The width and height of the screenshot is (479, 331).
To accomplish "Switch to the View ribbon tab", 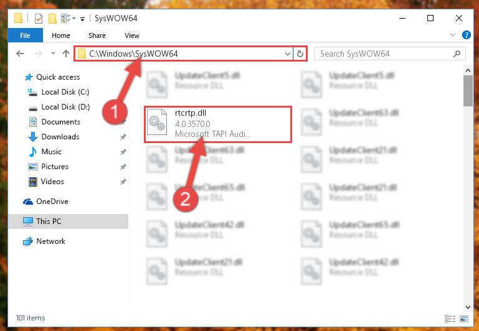I will [x=132, y=35].
